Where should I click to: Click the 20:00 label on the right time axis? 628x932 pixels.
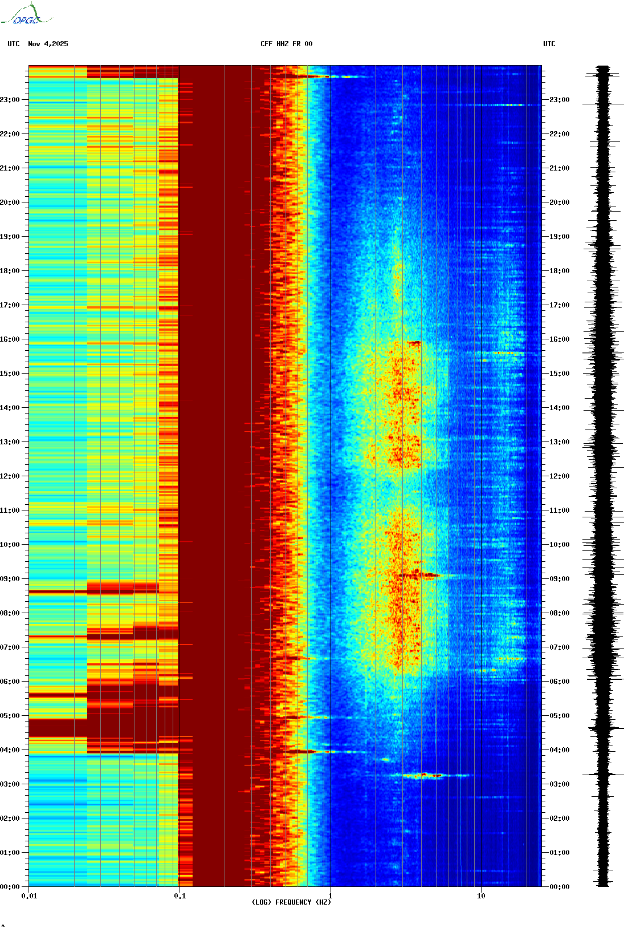coord(560,202)
